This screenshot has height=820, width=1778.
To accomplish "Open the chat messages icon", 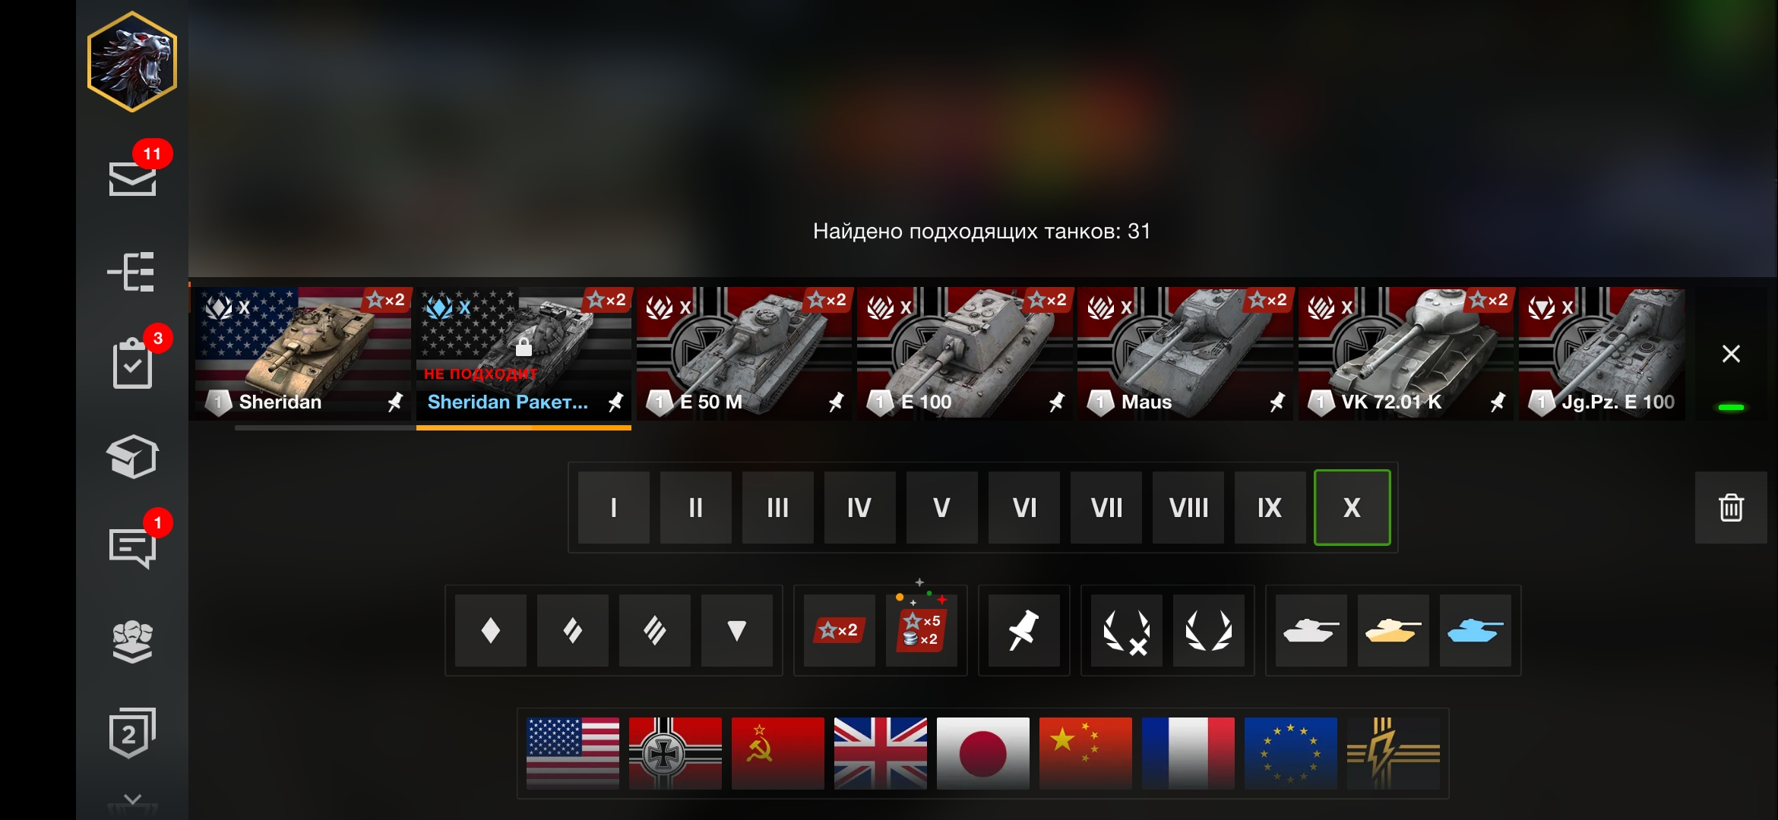I will point(132,548).
